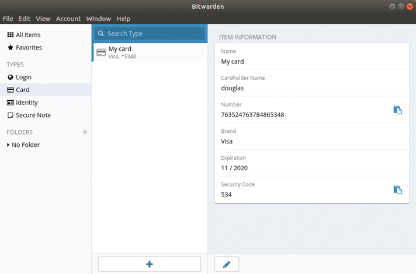Add a new folder with plus icon
The height and width of the screenshot is (274, 416).
(x=85, y=132)
